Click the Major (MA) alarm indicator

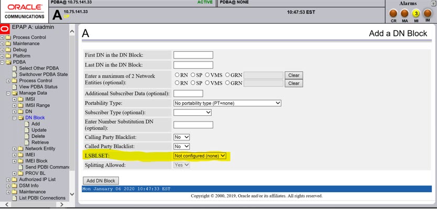pos(405,13)
